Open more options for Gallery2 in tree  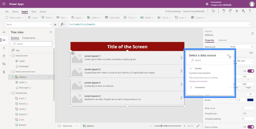[x=50, y=77]
